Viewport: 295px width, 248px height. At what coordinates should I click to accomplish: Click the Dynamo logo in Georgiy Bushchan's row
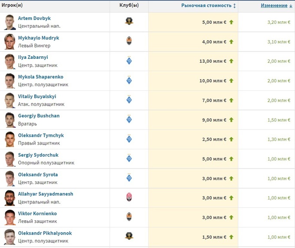[129, 119]
